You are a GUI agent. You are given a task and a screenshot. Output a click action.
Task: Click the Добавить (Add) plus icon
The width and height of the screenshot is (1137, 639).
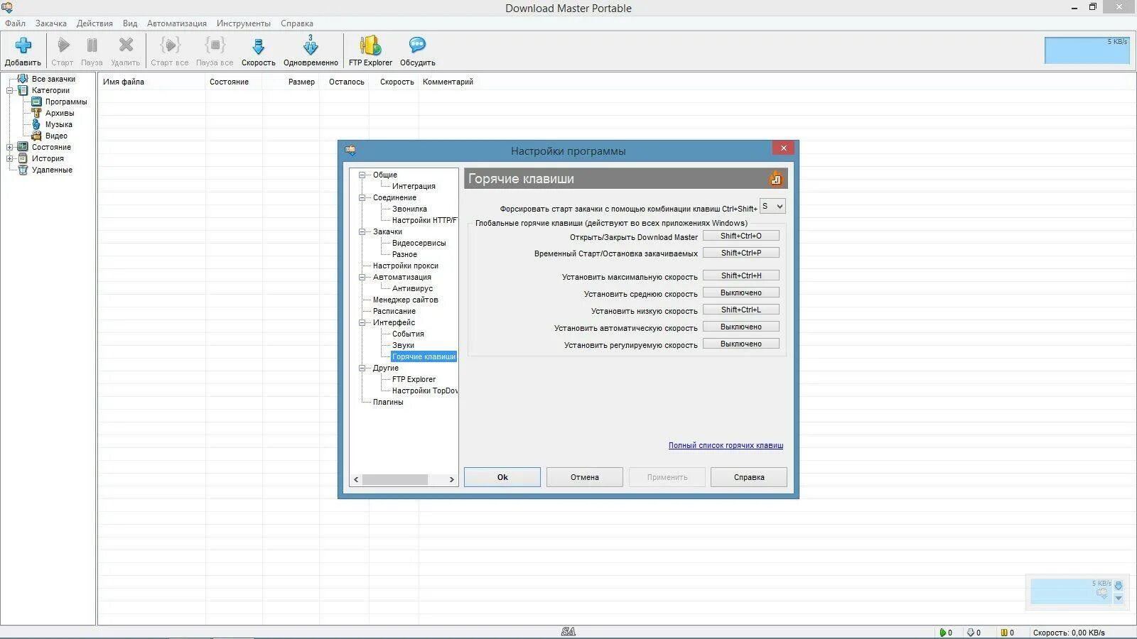click(23, 45)
